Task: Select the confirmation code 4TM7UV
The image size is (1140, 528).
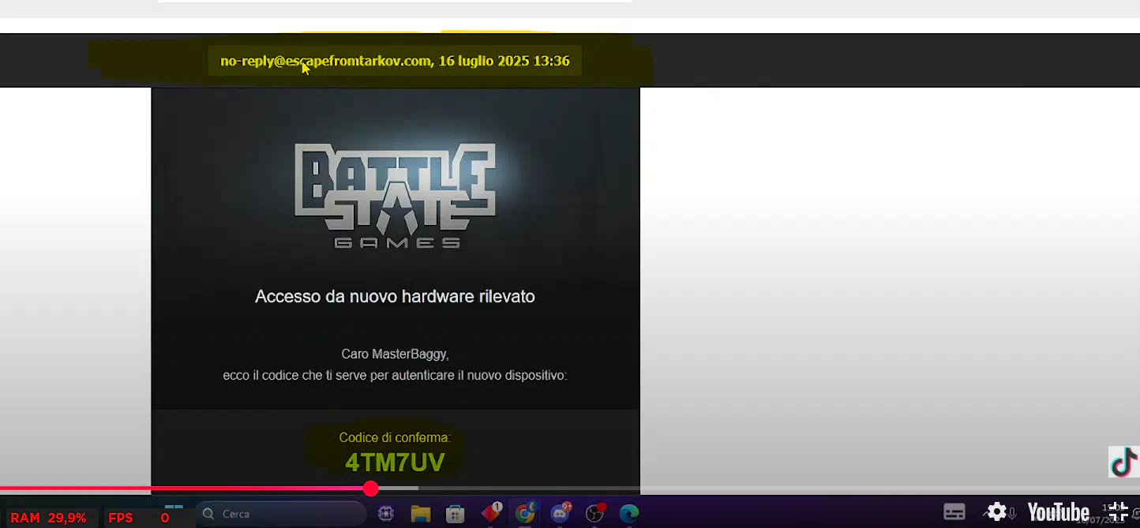Action: pos(395,462)
